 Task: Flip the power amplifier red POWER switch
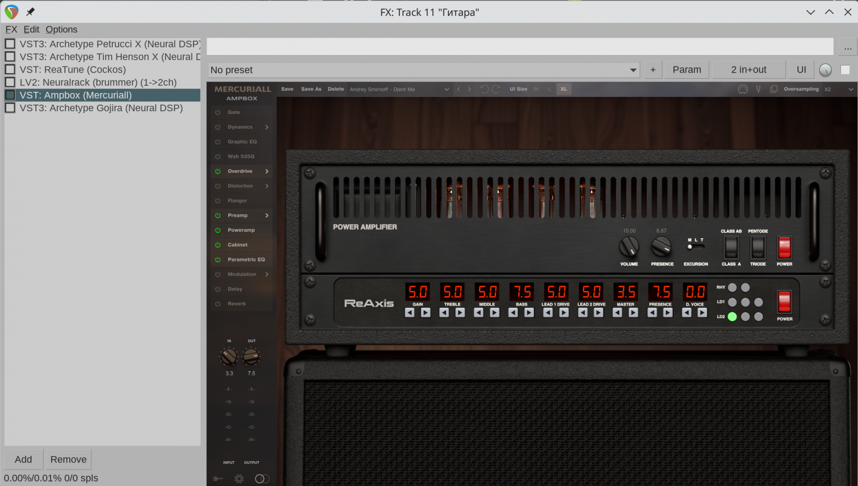tap(784, 248)
